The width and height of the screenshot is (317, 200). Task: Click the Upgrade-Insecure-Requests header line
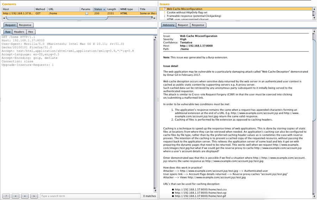tap(28, 65)
